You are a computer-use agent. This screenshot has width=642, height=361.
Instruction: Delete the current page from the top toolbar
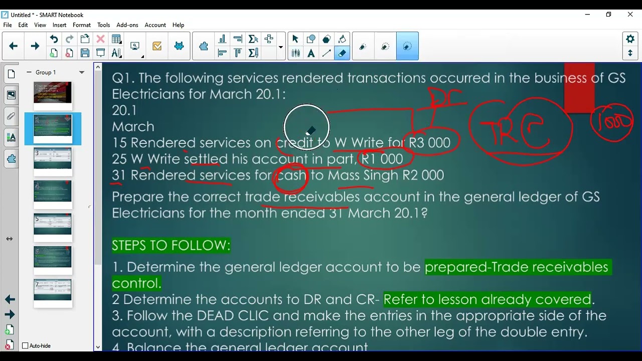pos(69,53)
